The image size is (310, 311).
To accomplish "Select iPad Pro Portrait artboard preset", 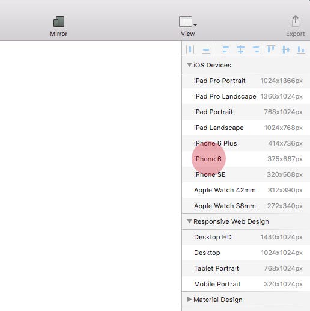I will click(246, 81).
